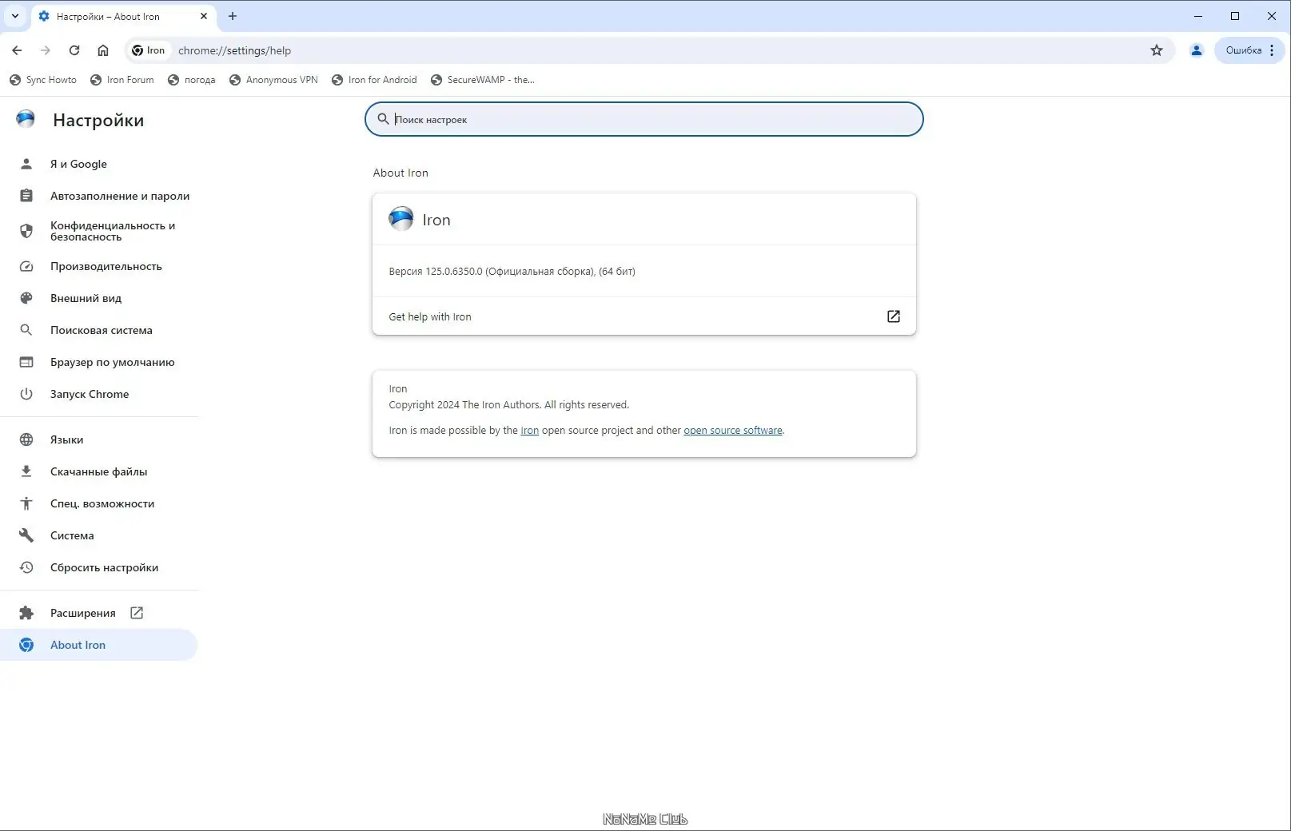The height and width of the screenshot is (831, 1291).
Task: Click the magnifier icon for Поисковая система
Action: tap(26, 330)
